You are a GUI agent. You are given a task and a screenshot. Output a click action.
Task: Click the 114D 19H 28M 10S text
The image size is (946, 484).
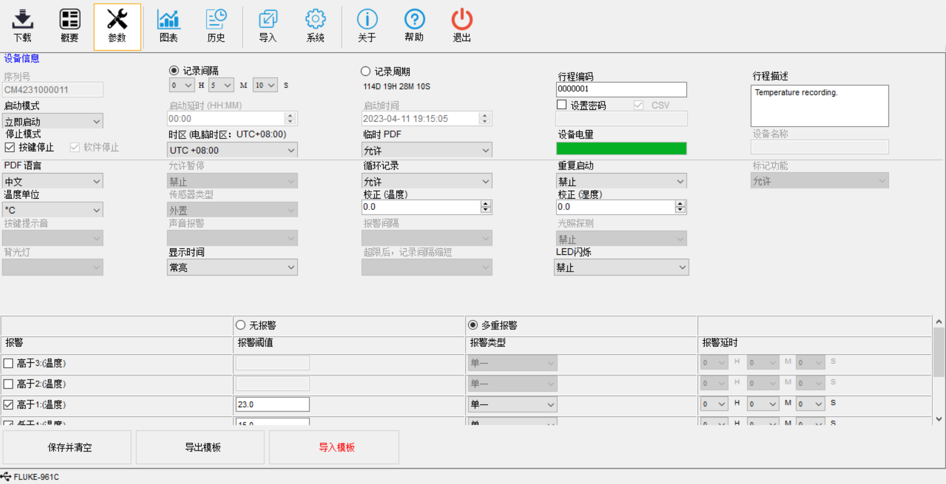click(397, 86)
